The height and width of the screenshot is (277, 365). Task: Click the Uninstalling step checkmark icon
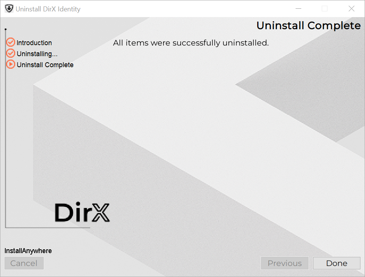[x=11, y=54]
